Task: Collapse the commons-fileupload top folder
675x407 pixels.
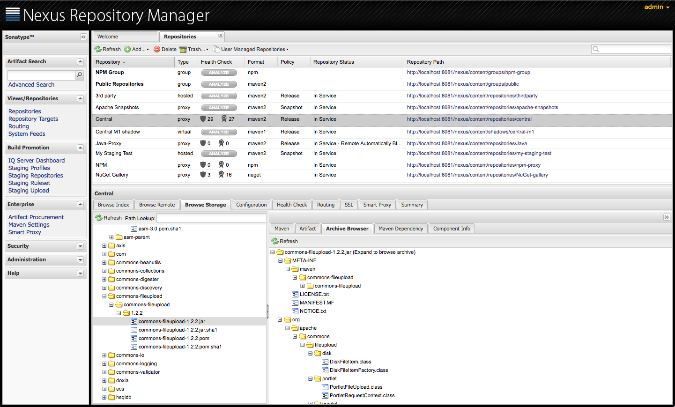Action: click(104, 296)
